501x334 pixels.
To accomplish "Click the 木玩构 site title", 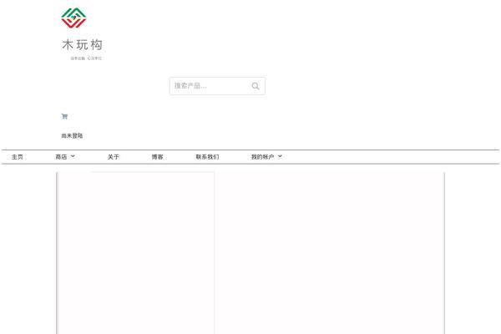I will pos(83,45).
